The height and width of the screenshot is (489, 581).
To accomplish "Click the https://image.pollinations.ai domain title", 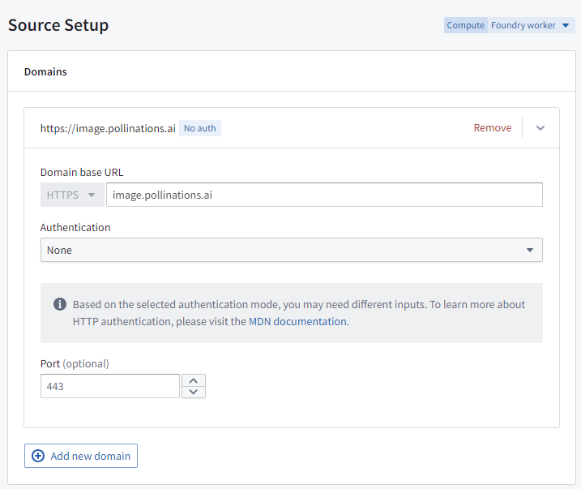I will (108, 128).
